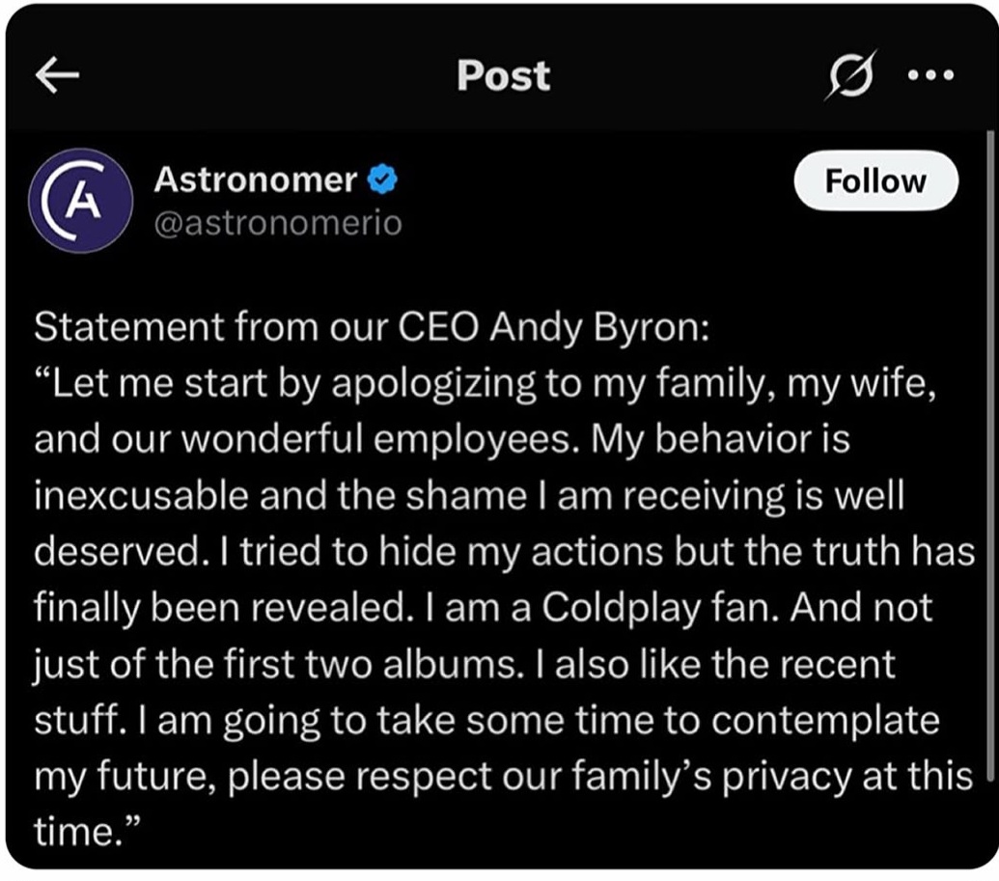Click the line 'just of the first two albums'

[x=463, y=664]
